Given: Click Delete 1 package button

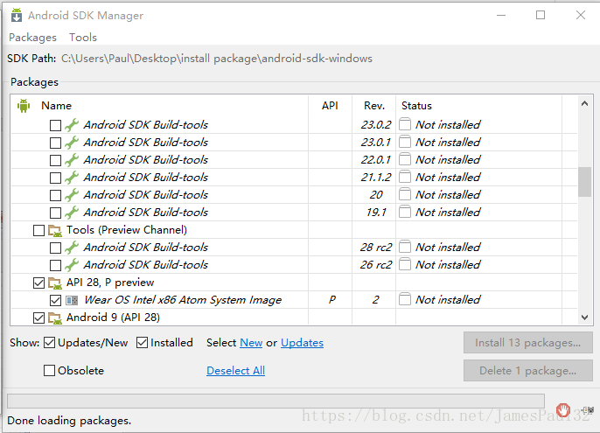Looking at the screenshot, I should [x=528, y=371].
